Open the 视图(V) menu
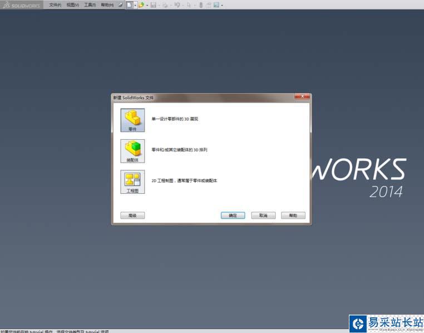 pyautogui.click(x=73, y=5)
